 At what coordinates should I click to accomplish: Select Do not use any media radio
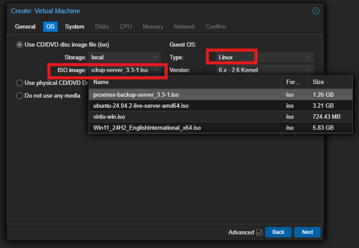click(19, 95)
